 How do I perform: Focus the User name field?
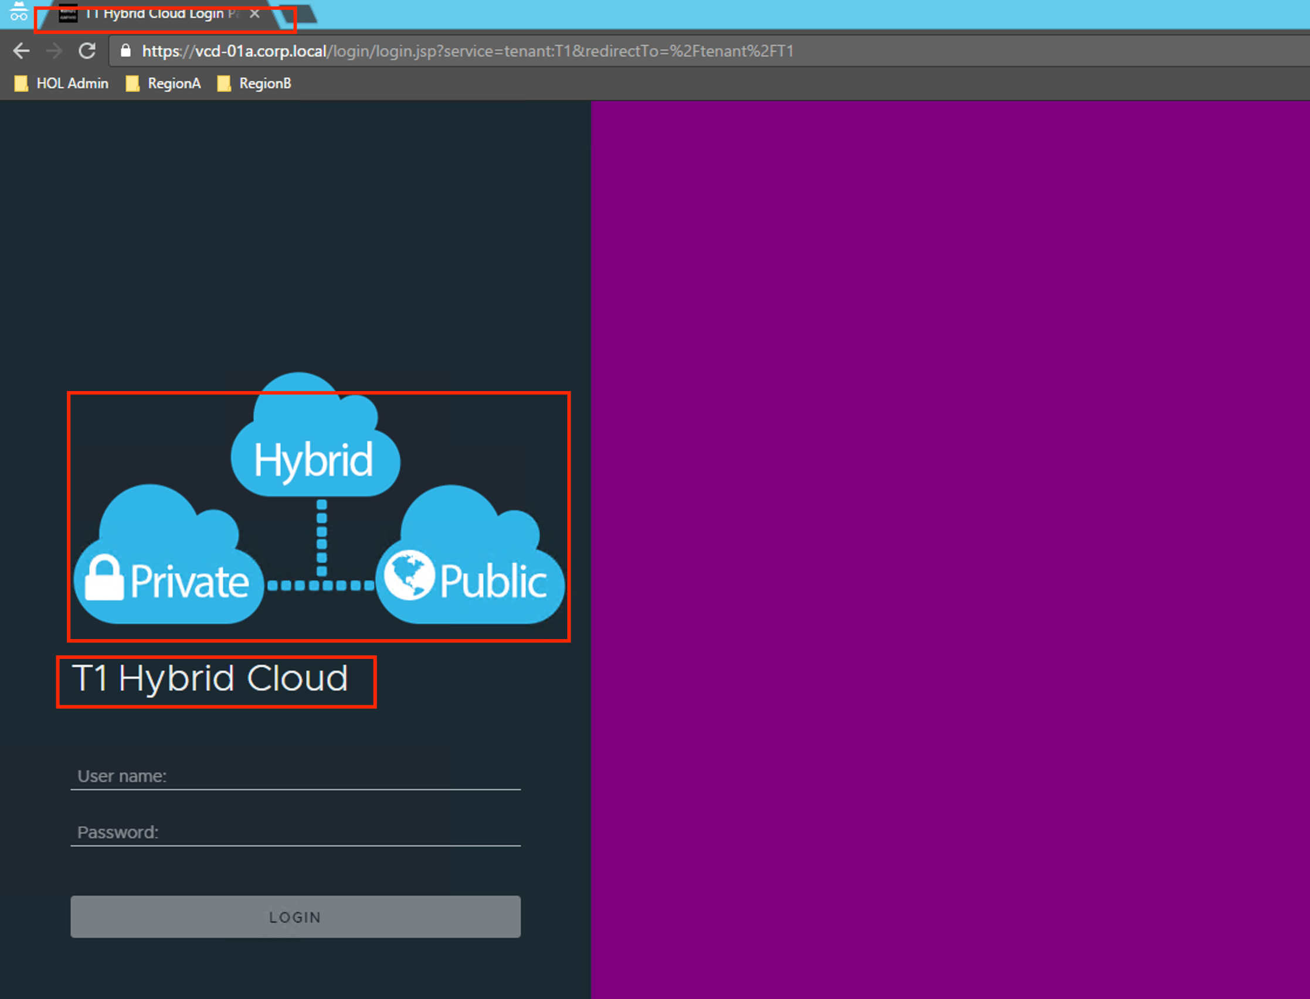(x=296, y=776)
